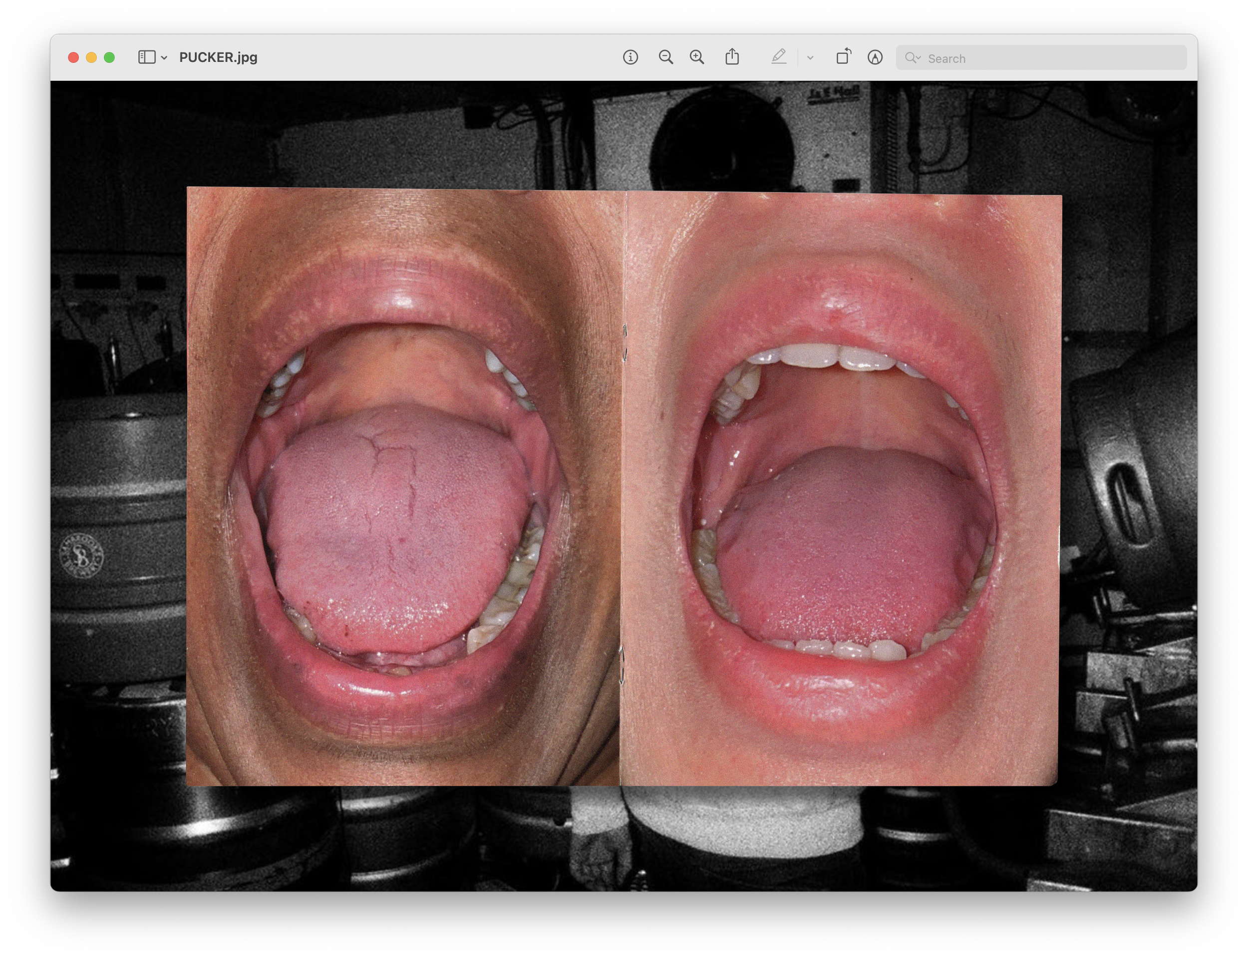1248x958 pixels.
Task: Click the SB logo on the keg
Action: click(x=81, y=556)
